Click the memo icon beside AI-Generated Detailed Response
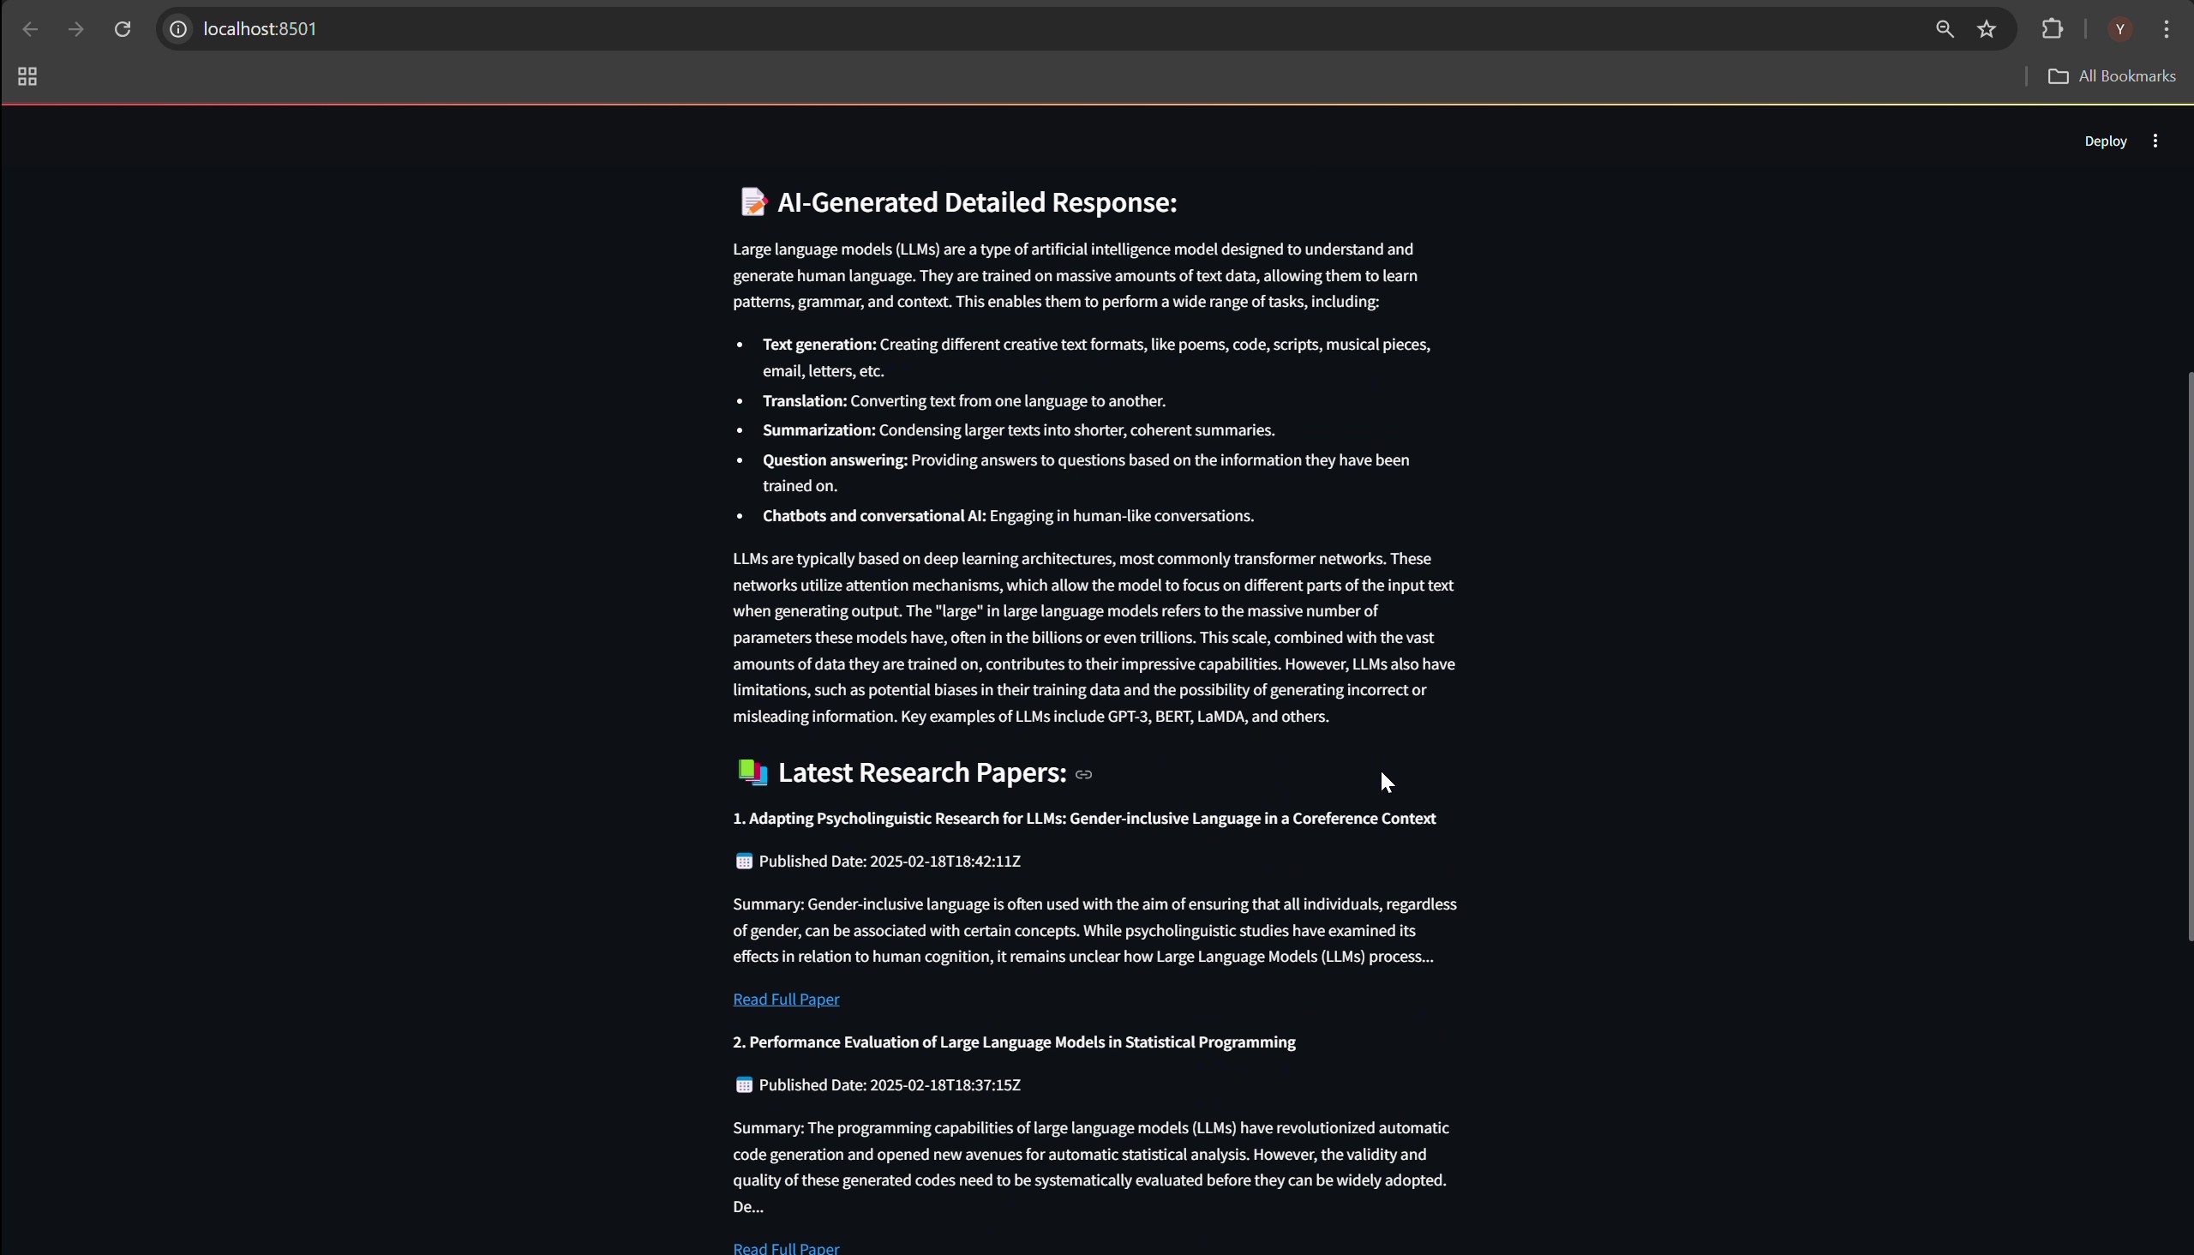 pos(753,201)
